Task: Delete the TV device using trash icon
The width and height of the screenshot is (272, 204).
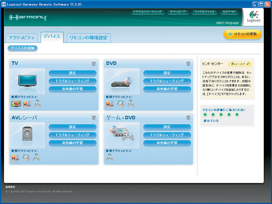Action: click(x=94, y=64)
